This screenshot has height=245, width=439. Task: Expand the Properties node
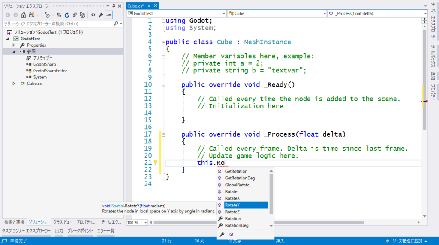click(x=14, y=45)
